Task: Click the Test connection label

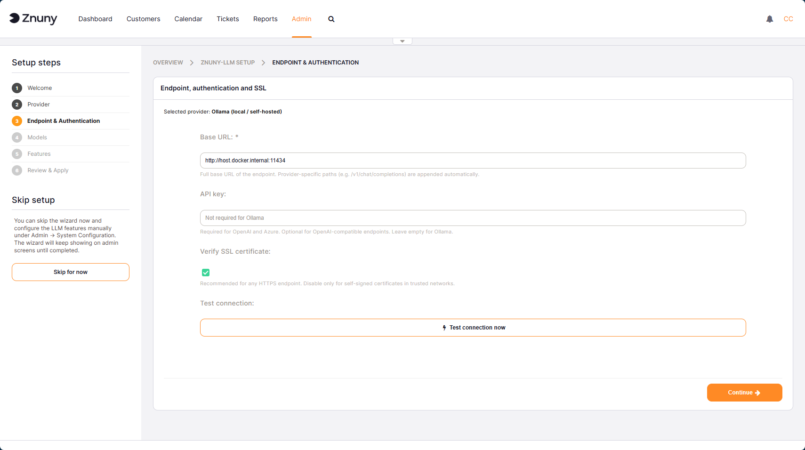Action: click(x=227, y=303)
